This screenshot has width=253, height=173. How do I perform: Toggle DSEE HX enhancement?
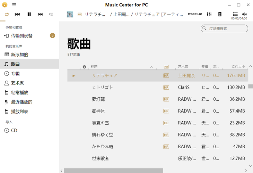pos(195,14)
